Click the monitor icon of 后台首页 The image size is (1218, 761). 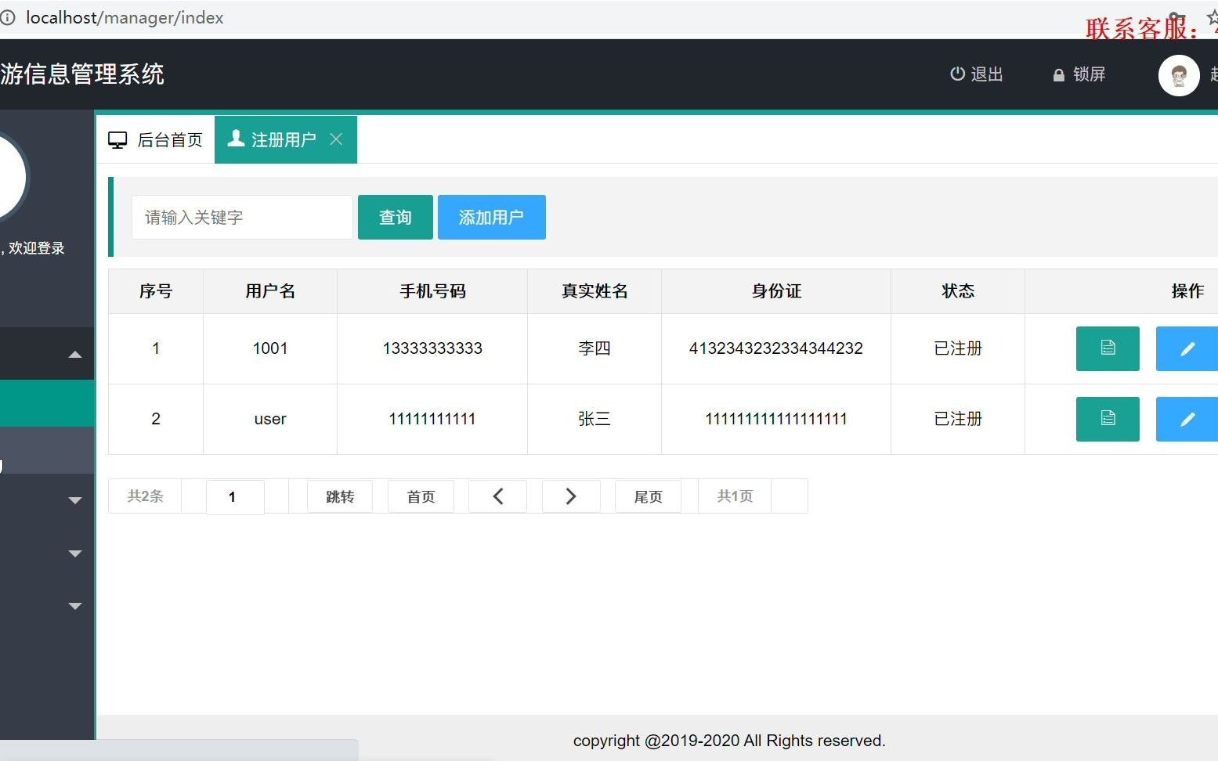(117, 140)
